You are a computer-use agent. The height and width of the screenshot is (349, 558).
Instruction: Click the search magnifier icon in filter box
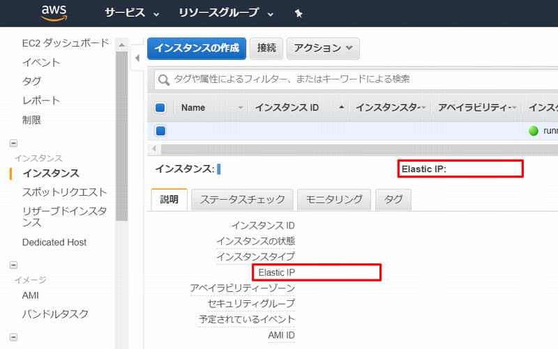(x=164, y=79)
